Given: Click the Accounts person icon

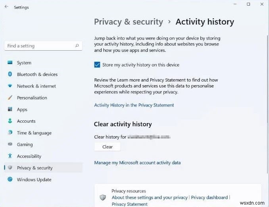Looking at the screenshot, I should 10,121.
